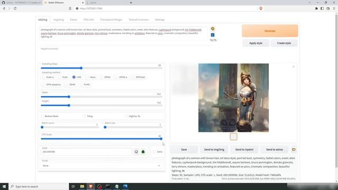
Task: Open the Settings tab
Action: pos(159,20)
